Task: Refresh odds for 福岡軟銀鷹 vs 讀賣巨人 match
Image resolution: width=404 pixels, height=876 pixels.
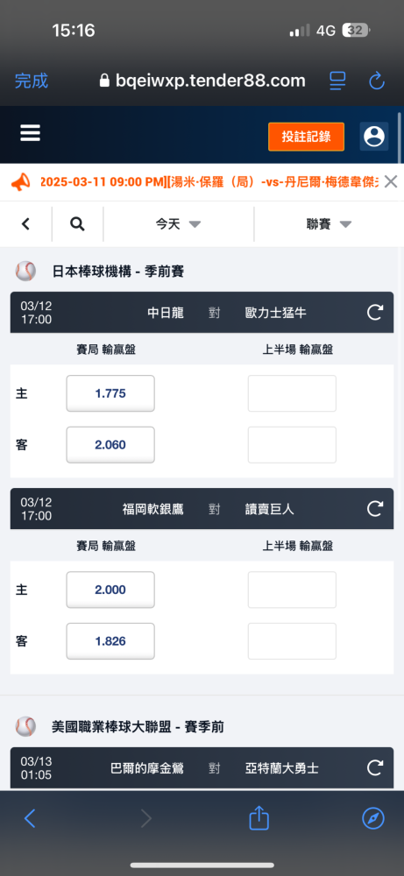Action: (375, 508)
